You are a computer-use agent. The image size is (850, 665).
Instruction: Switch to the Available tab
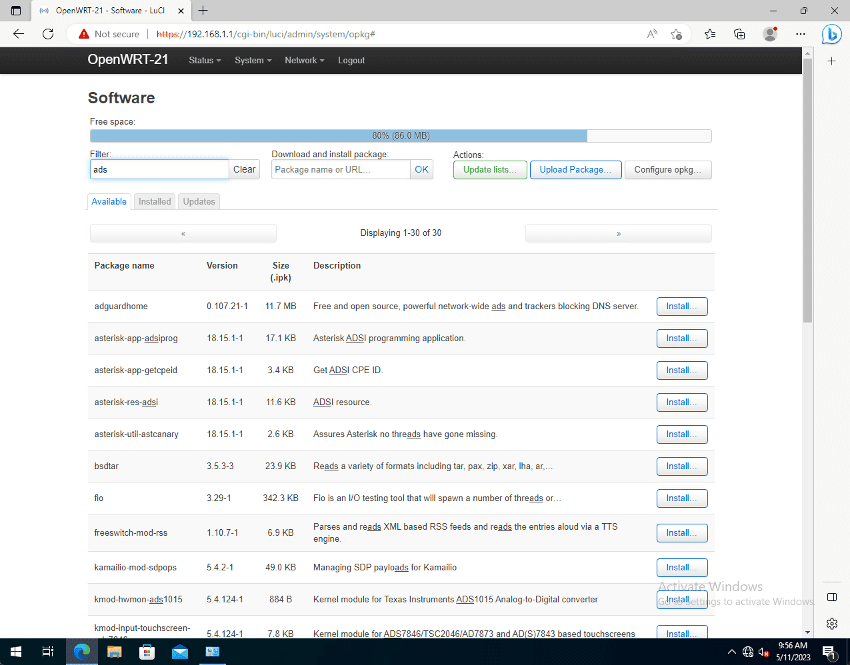[x=109, y=201]
